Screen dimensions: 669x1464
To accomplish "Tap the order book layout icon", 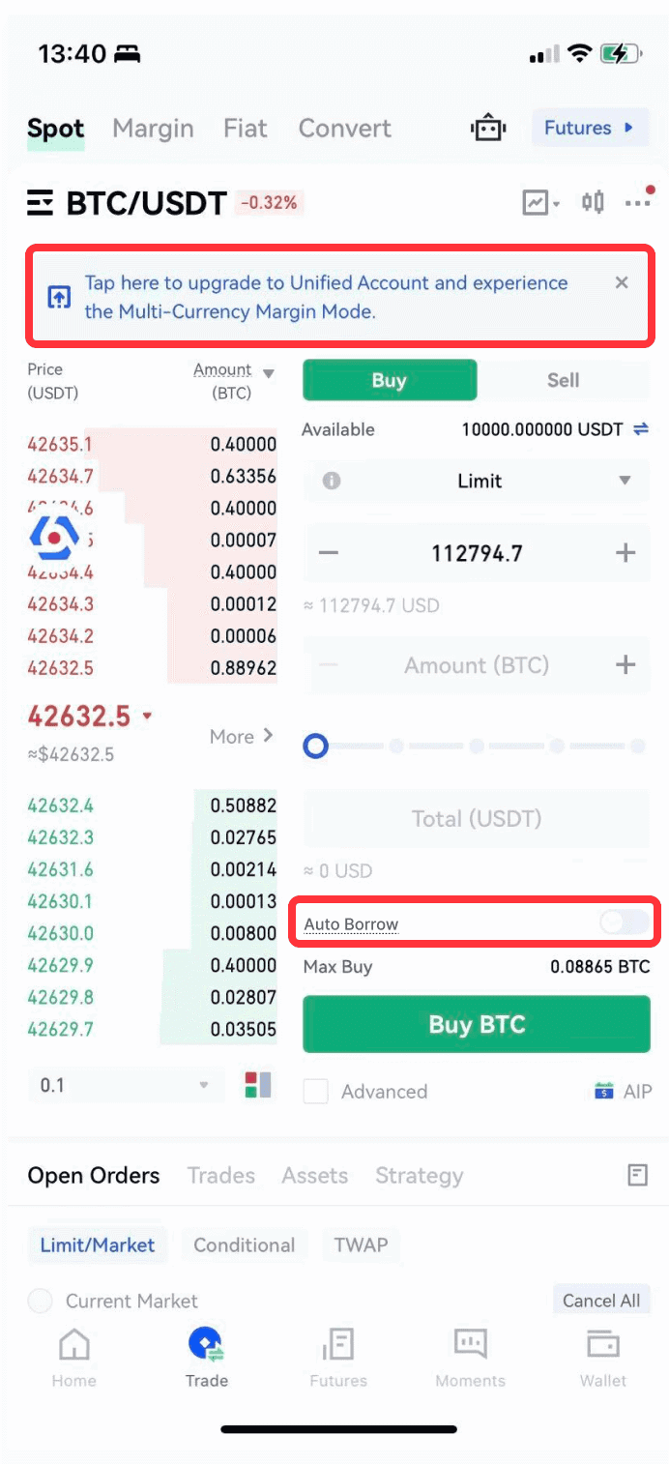I will tap(258, 1085).
